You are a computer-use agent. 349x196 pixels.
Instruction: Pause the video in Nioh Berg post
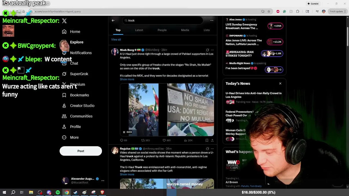pyautogui.click(x=124, y=132)
